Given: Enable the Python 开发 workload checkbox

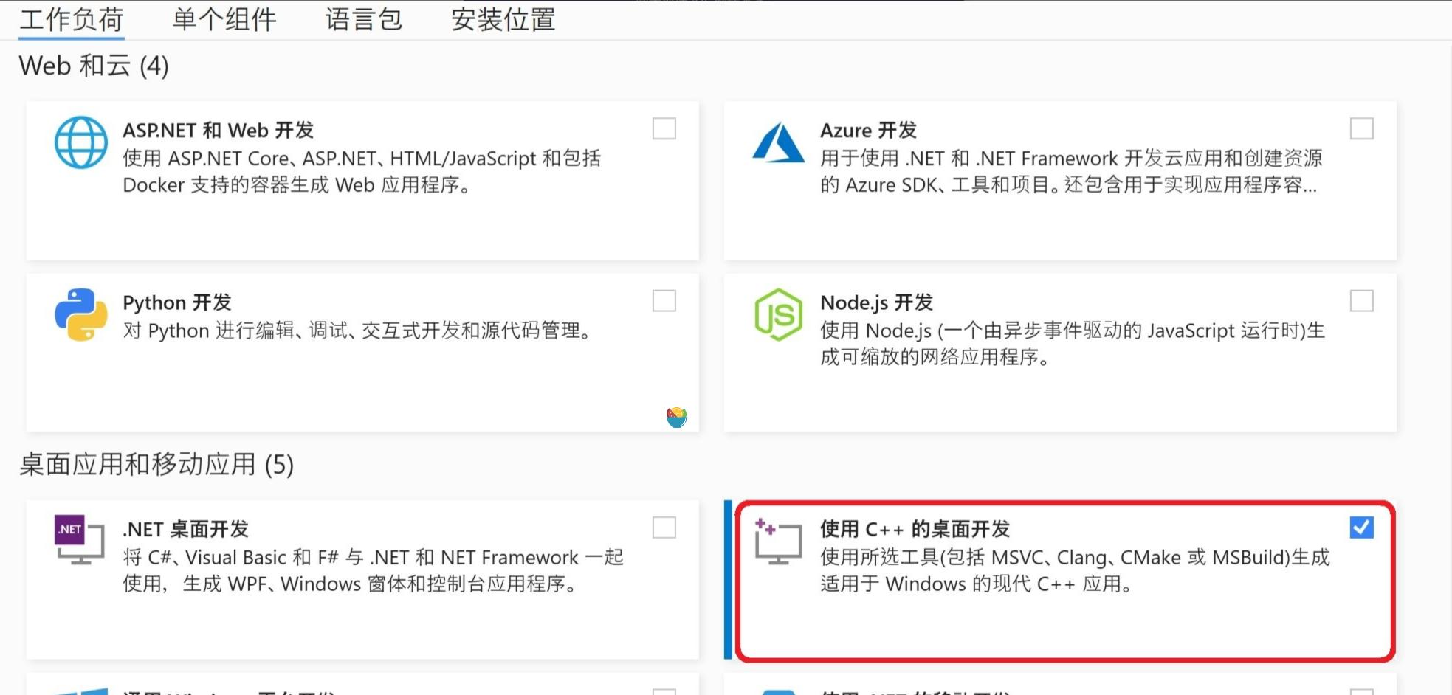Looking at the screenshot, I should [664, 300].
